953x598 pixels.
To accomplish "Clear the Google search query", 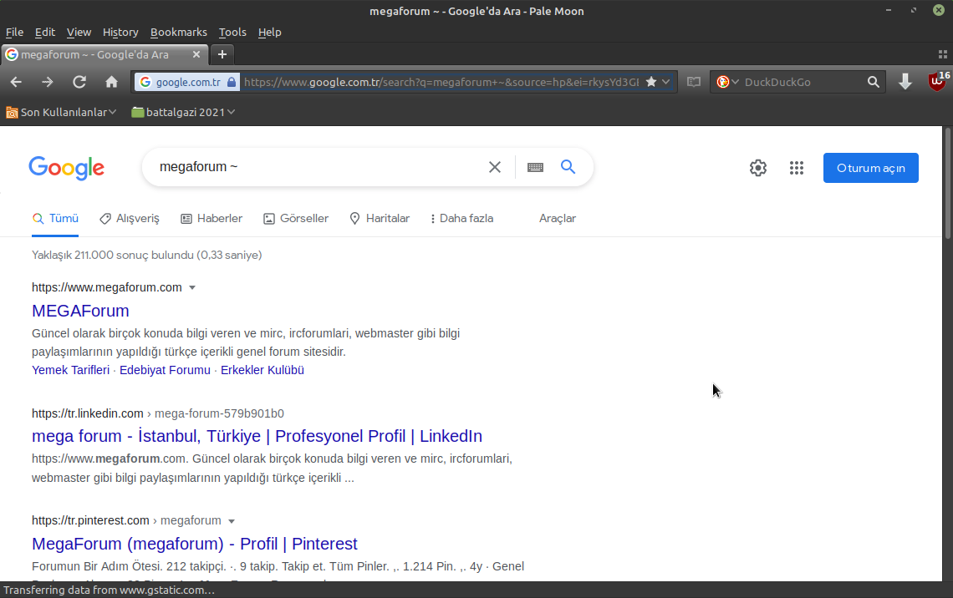I will [x=495, y=167].
